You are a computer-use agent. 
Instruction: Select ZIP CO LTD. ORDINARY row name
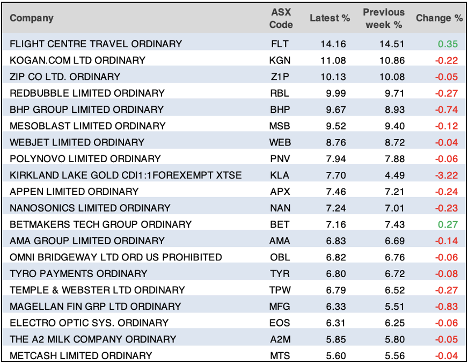click(65, 76)
